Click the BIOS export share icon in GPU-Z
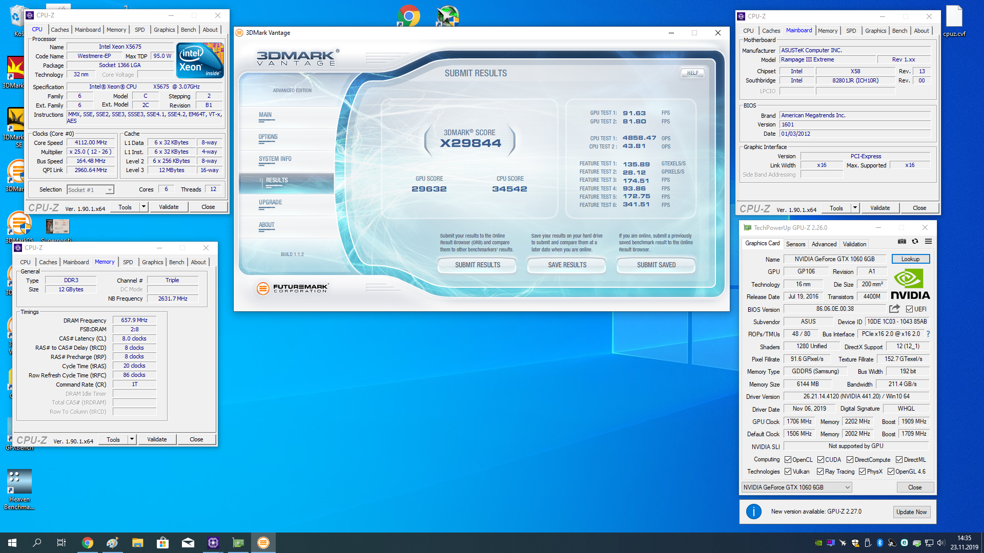 (x=894, y=309)
